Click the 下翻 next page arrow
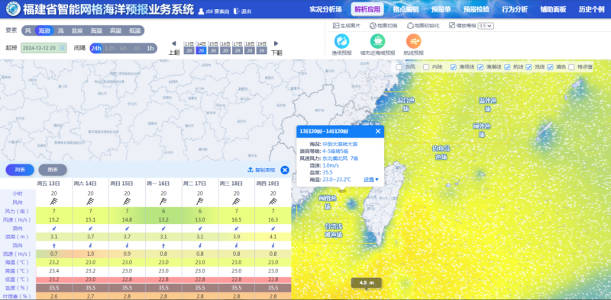The height and width of the screenshot is (300, 611). click(276, 43)
